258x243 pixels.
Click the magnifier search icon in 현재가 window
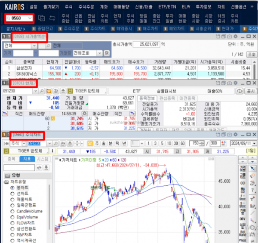click(42, 91)
